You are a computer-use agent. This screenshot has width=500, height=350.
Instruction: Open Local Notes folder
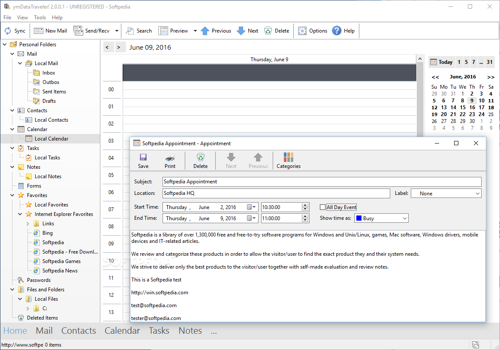[x=48, y=176]
